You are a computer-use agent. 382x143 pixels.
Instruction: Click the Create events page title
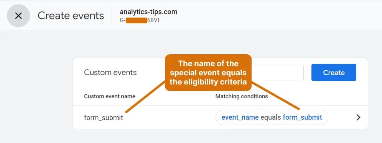pos(71,16)
